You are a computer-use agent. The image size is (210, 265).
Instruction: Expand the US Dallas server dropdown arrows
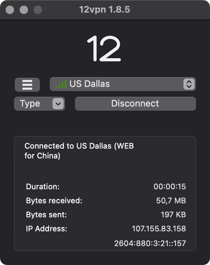click(189, 84)
